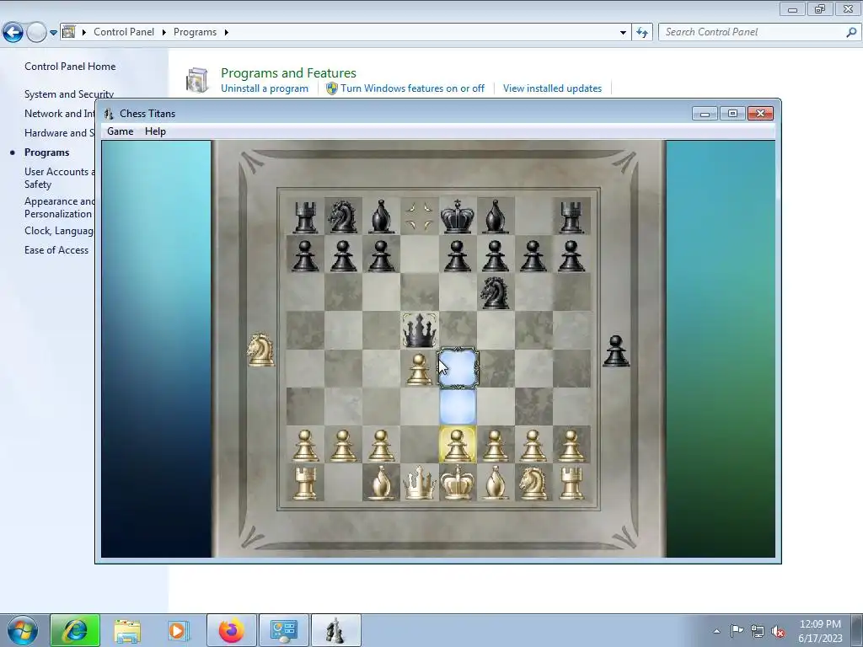Move to the highlighted blue square e3
Screen dimensions: 863x647
coord(458,407)
